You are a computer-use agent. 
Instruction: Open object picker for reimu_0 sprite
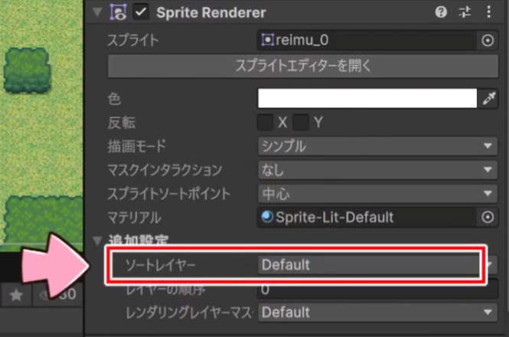[x=488, y=41]
